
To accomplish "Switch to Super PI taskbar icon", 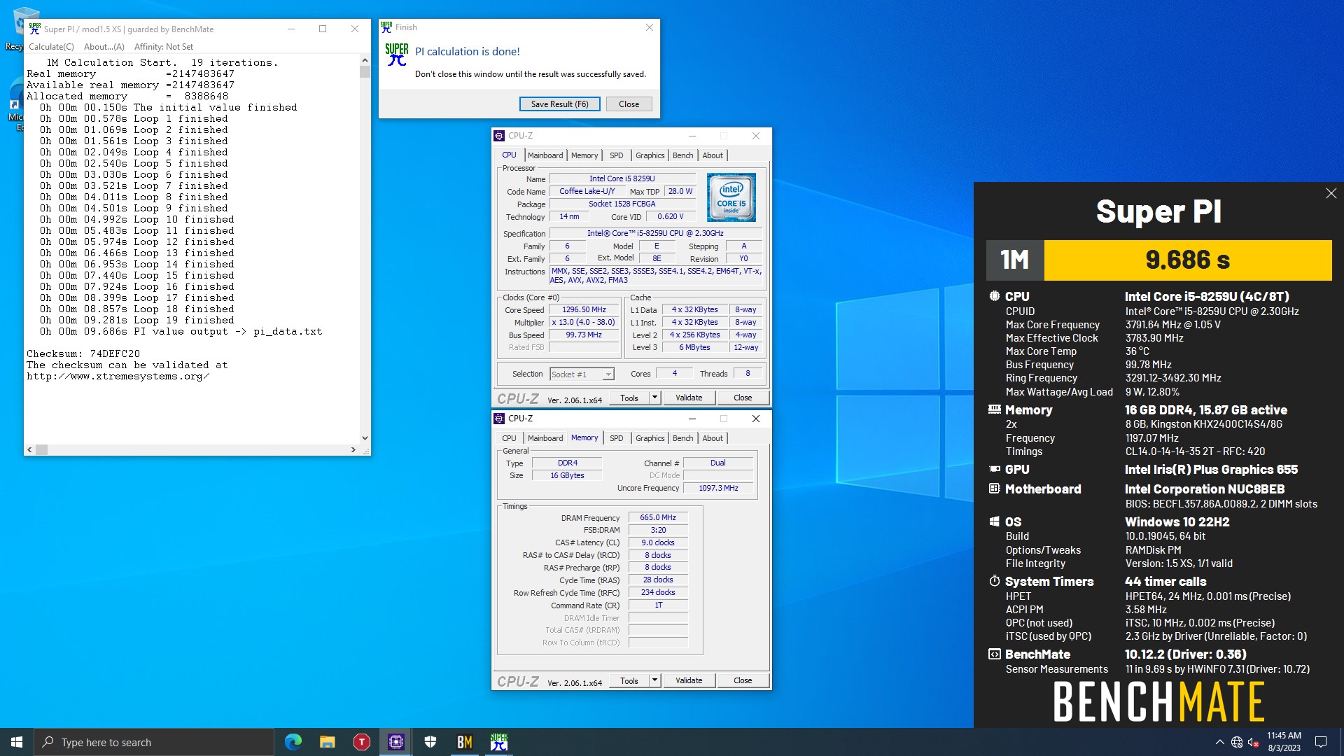I will 498,742.
